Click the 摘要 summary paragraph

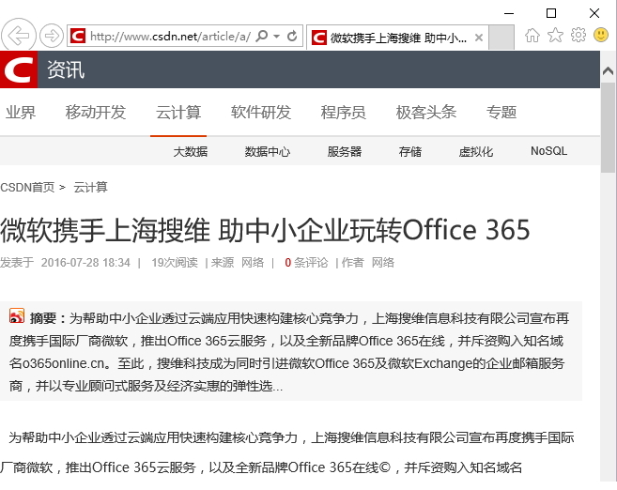(x=291, y=352)
